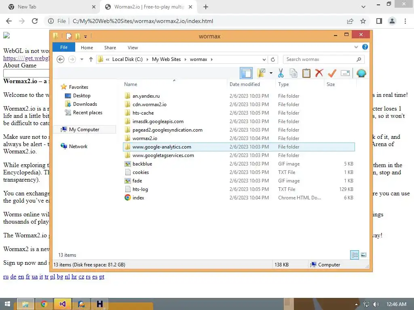Click the Explorer Back arrow button
Image resolution: width=414 pixels, height=310 pixels.
tap(61, 59)
